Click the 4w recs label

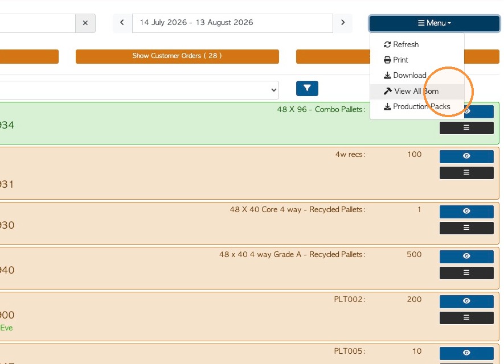coord(350,154)
